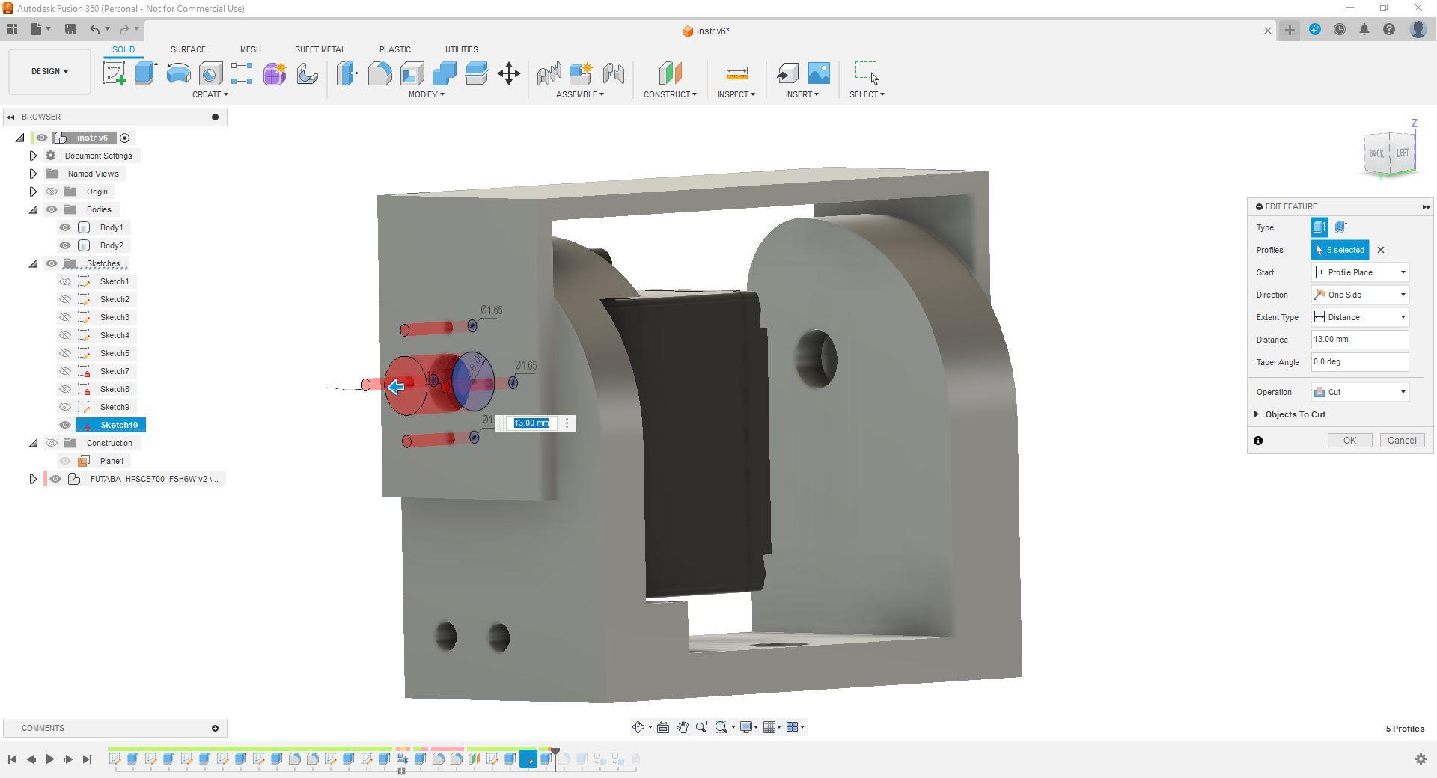Select the Insert Canvas image icon
Image resolution: width=1437 pixels, height=778 pixels.
[819, 73]
